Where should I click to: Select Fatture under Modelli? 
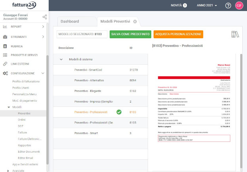coord(23,133)
